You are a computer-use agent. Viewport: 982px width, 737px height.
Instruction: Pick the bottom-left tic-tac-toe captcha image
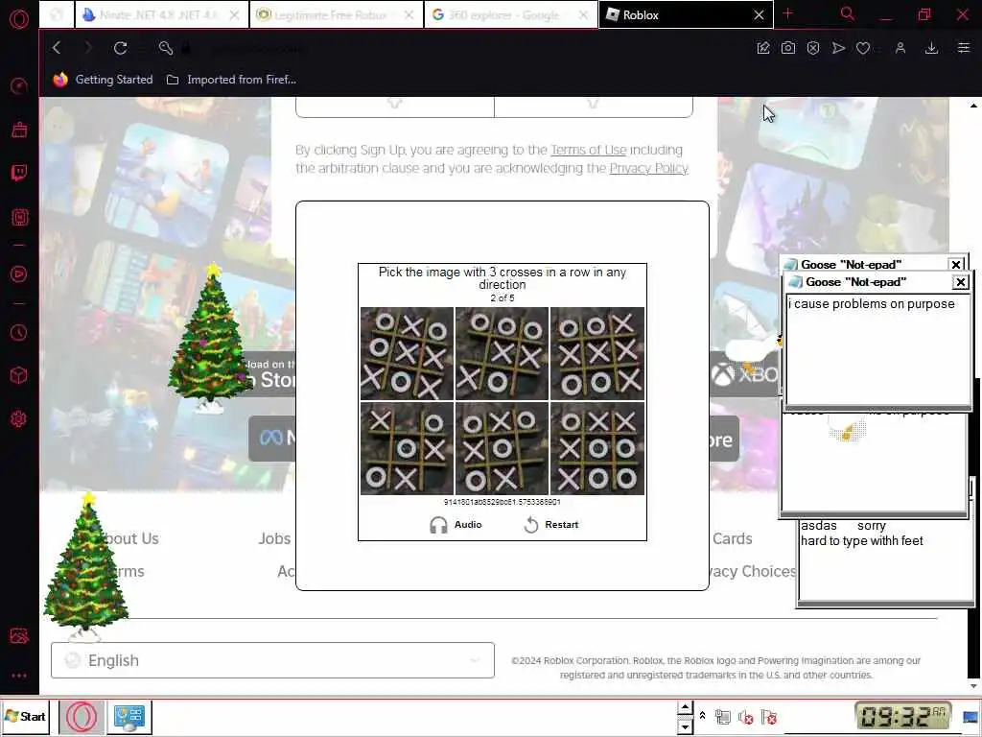pyautogui.click(x=407, y=449)
